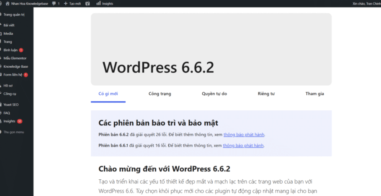Image resolution: width=381 pixels, height=196 pixels.
Task: Click heading Chào mừng đến với WordPress 6.6.2
Action: [x=164, y=169]
